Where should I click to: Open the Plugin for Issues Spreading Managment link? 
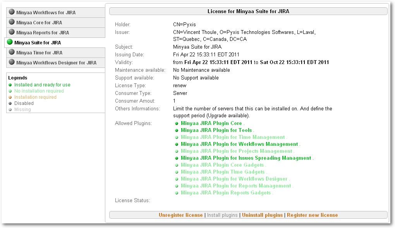point(246,158)
